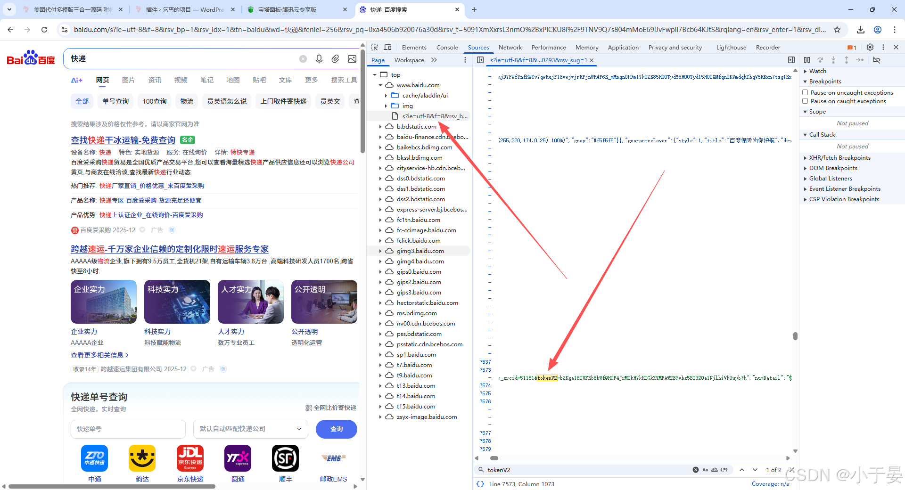
Task: Go to next search match
Action: pyautogui.click(x=755, y=470)
